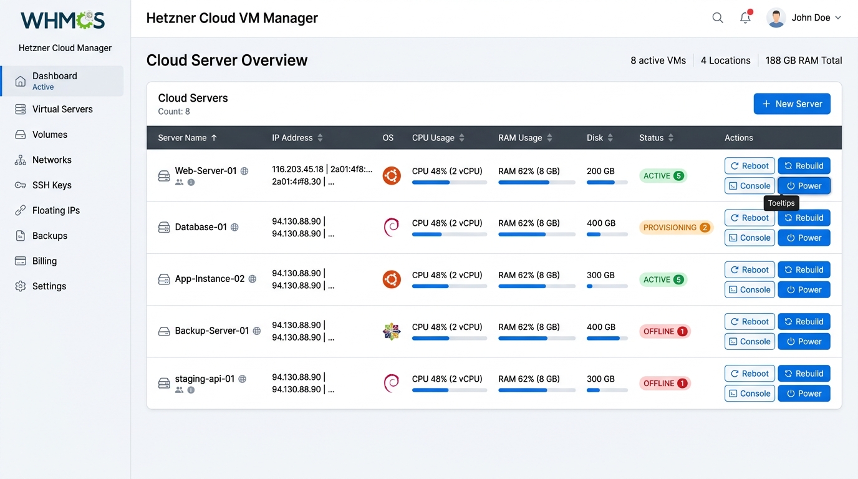Click the CentOS icon for Backup-Server-01
The height and width of the screenshot is (479, 858).
(392, 331)
